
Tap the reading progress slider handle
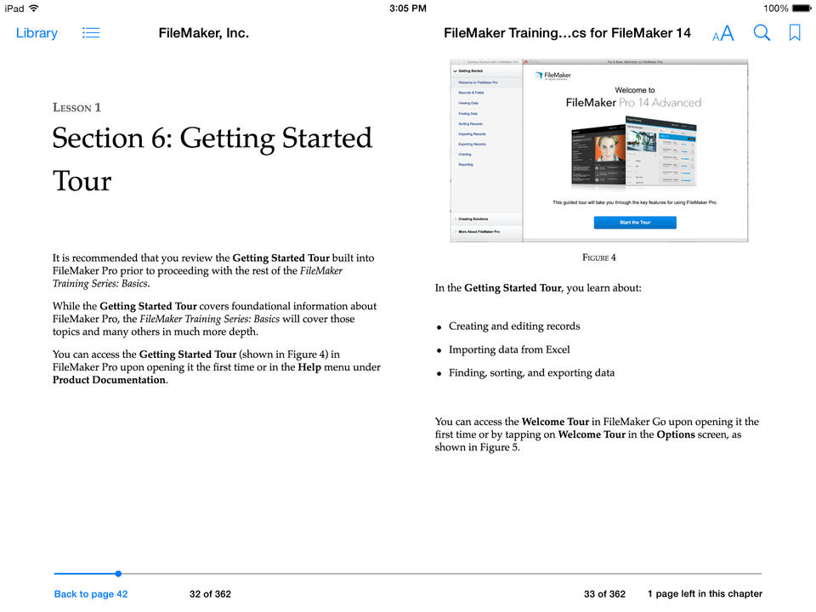point(119,574)
